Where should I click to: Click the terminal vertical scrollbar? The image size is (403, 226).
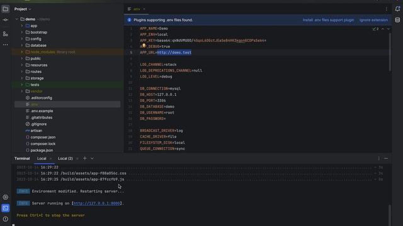pos(390,215)
